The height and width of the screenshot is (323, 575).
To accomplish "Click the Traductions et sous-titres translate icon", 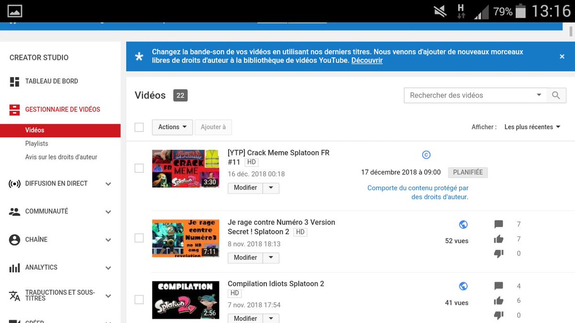I will [x=14, y=296].
